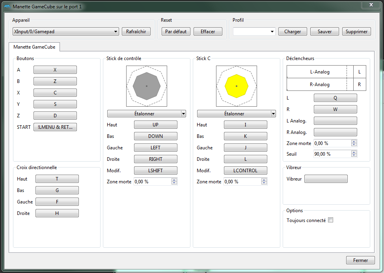This screenshot has width=384, height=273.
Task: Click the R-Analog trigger indicator bar
Action: click(x=320, y=85)
